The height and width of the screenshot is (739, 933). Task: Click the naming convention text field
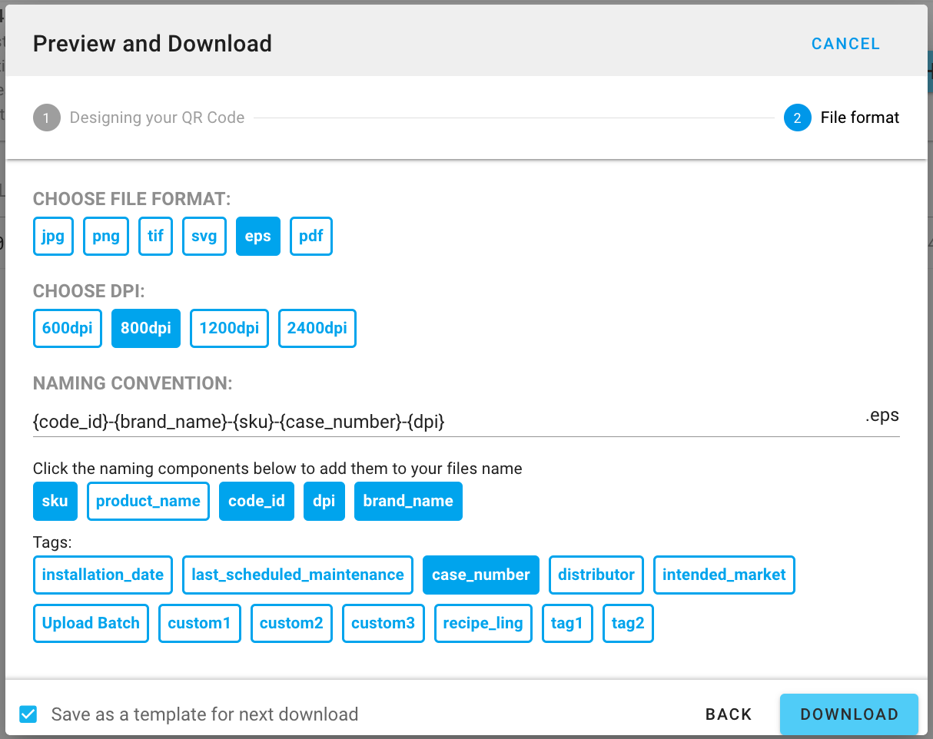click(446, 422)
